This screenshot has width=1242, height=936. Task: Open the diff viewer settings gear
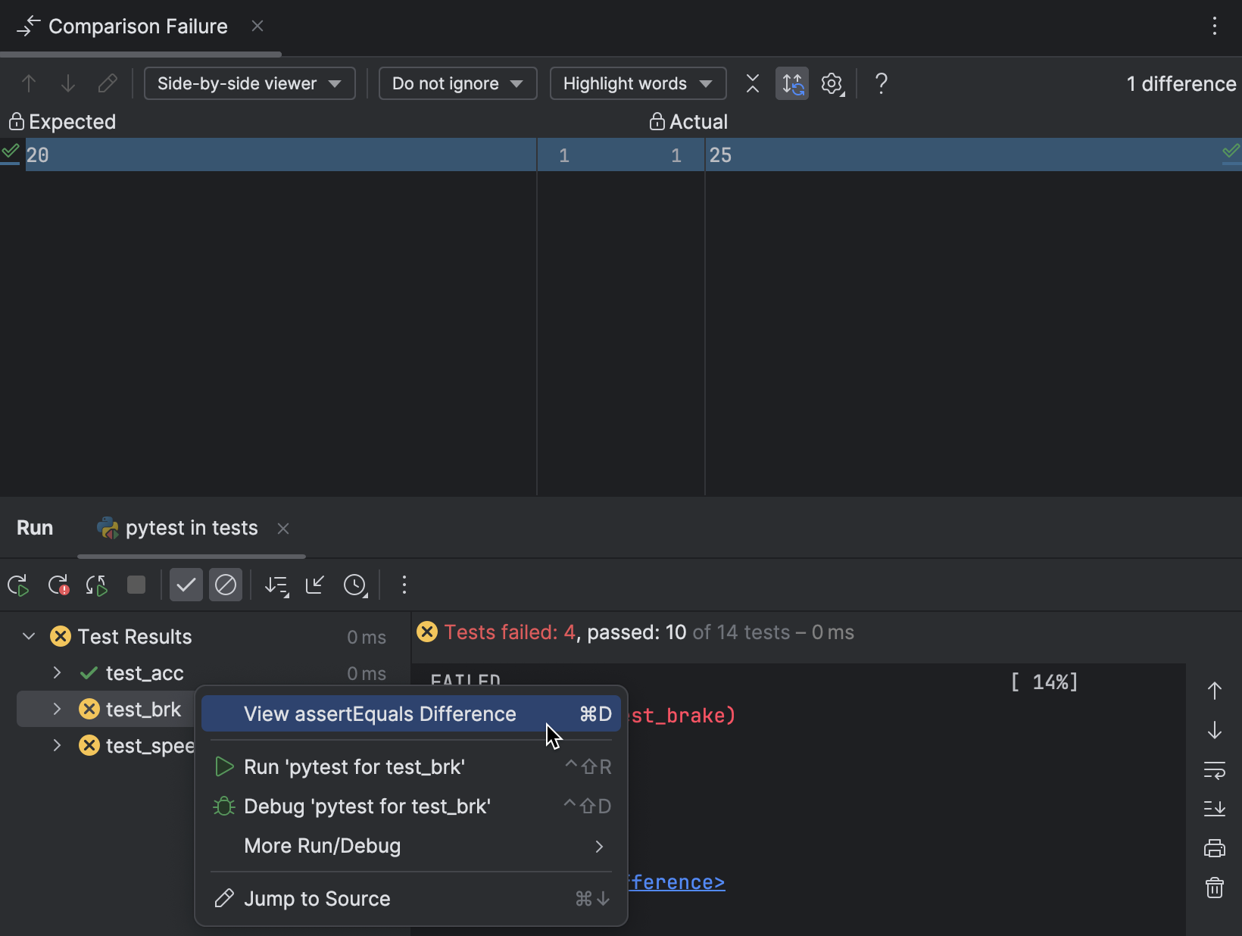point(832,83)
